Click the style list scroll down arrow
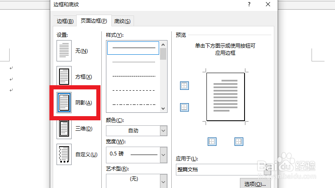Viewport: 335px width, 188px height. (x=163, y=109)
